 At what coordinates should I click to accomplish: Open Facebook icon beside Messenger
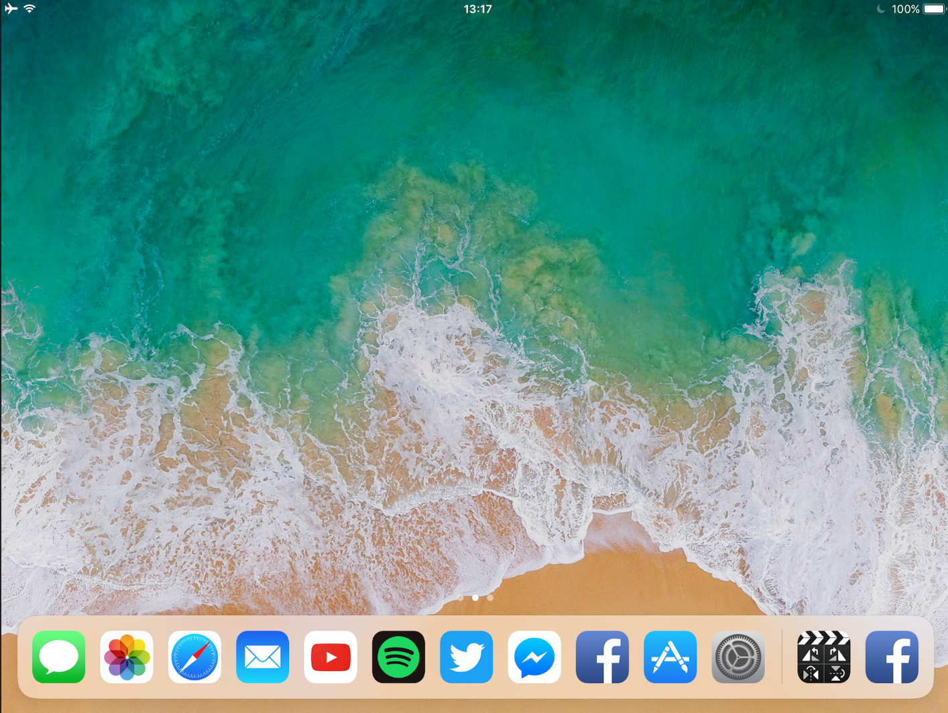[x=602, y=657]
